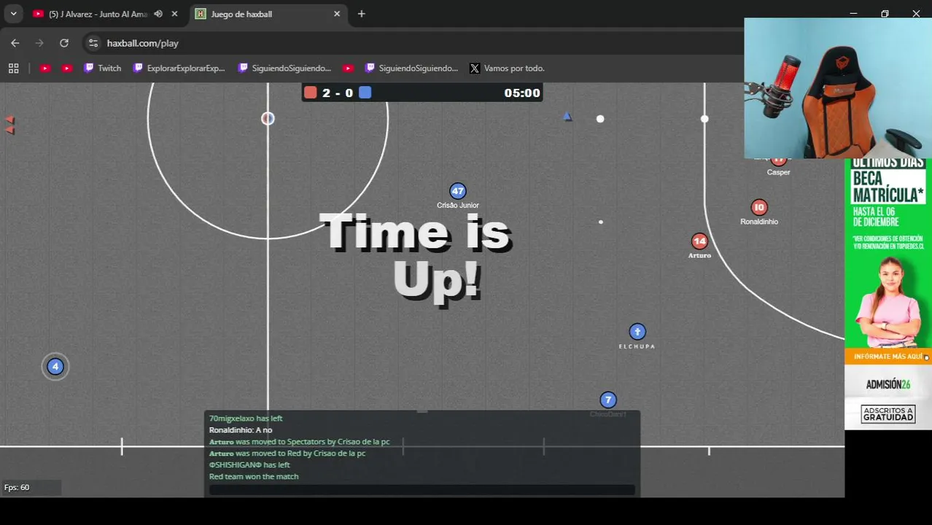Mute the YouTube tab's audio speaker icon

[x=158, y=14]
